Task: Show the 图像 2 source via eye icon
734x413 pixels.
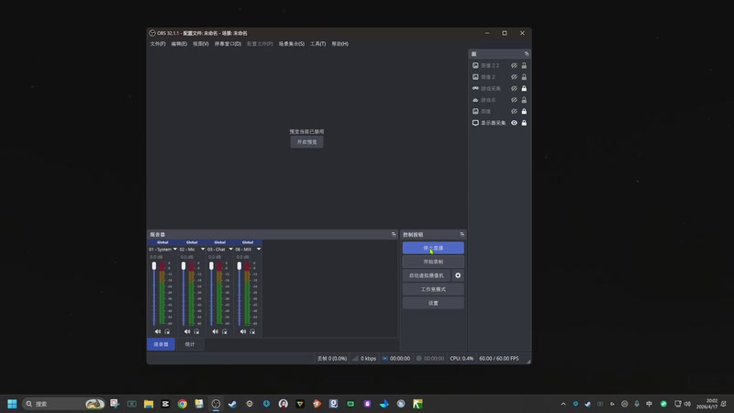Action: (514, 77)
